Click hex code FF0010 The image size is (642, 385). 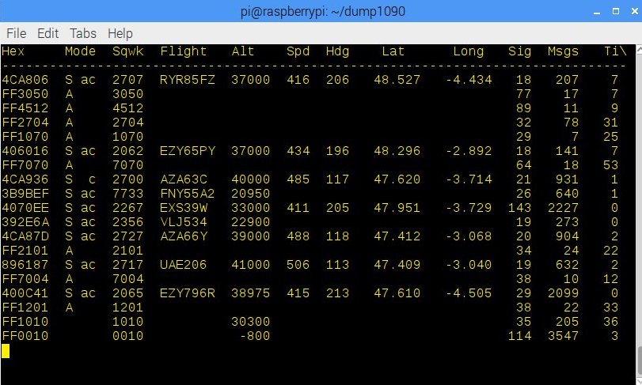[25, 336]
